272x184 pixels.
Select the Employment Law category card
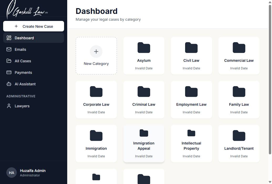click(191, 99)
